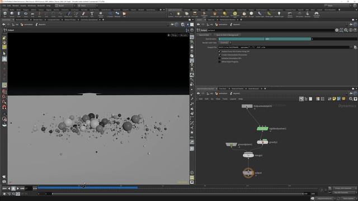Open the viewport Persp camera dropdown
This screenshot has height=201, width=358.
(175, 35)
